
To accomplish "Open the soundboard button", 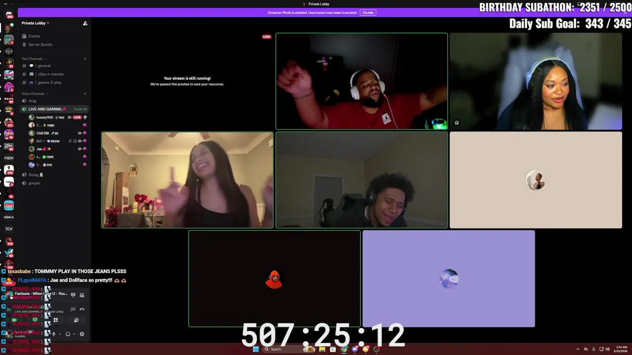I will [77, 320].
